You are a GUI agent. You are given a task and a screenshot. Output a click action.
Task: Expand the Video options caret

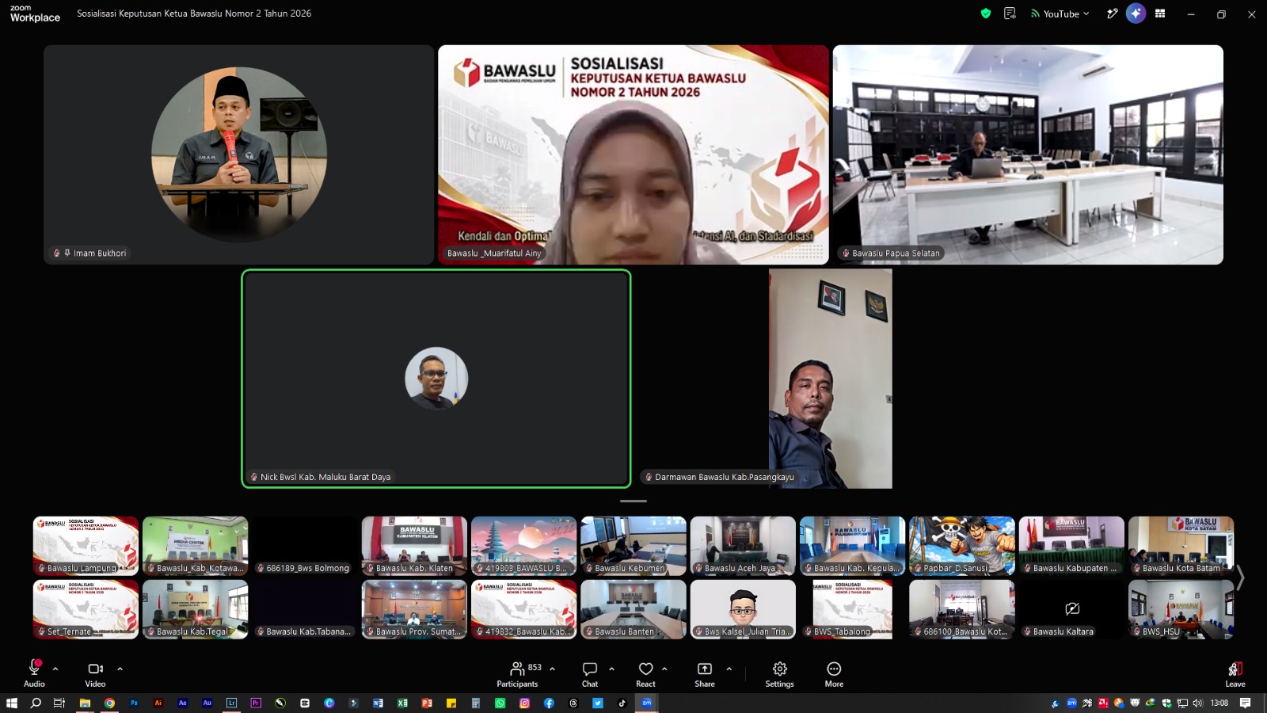coord(120,669)
